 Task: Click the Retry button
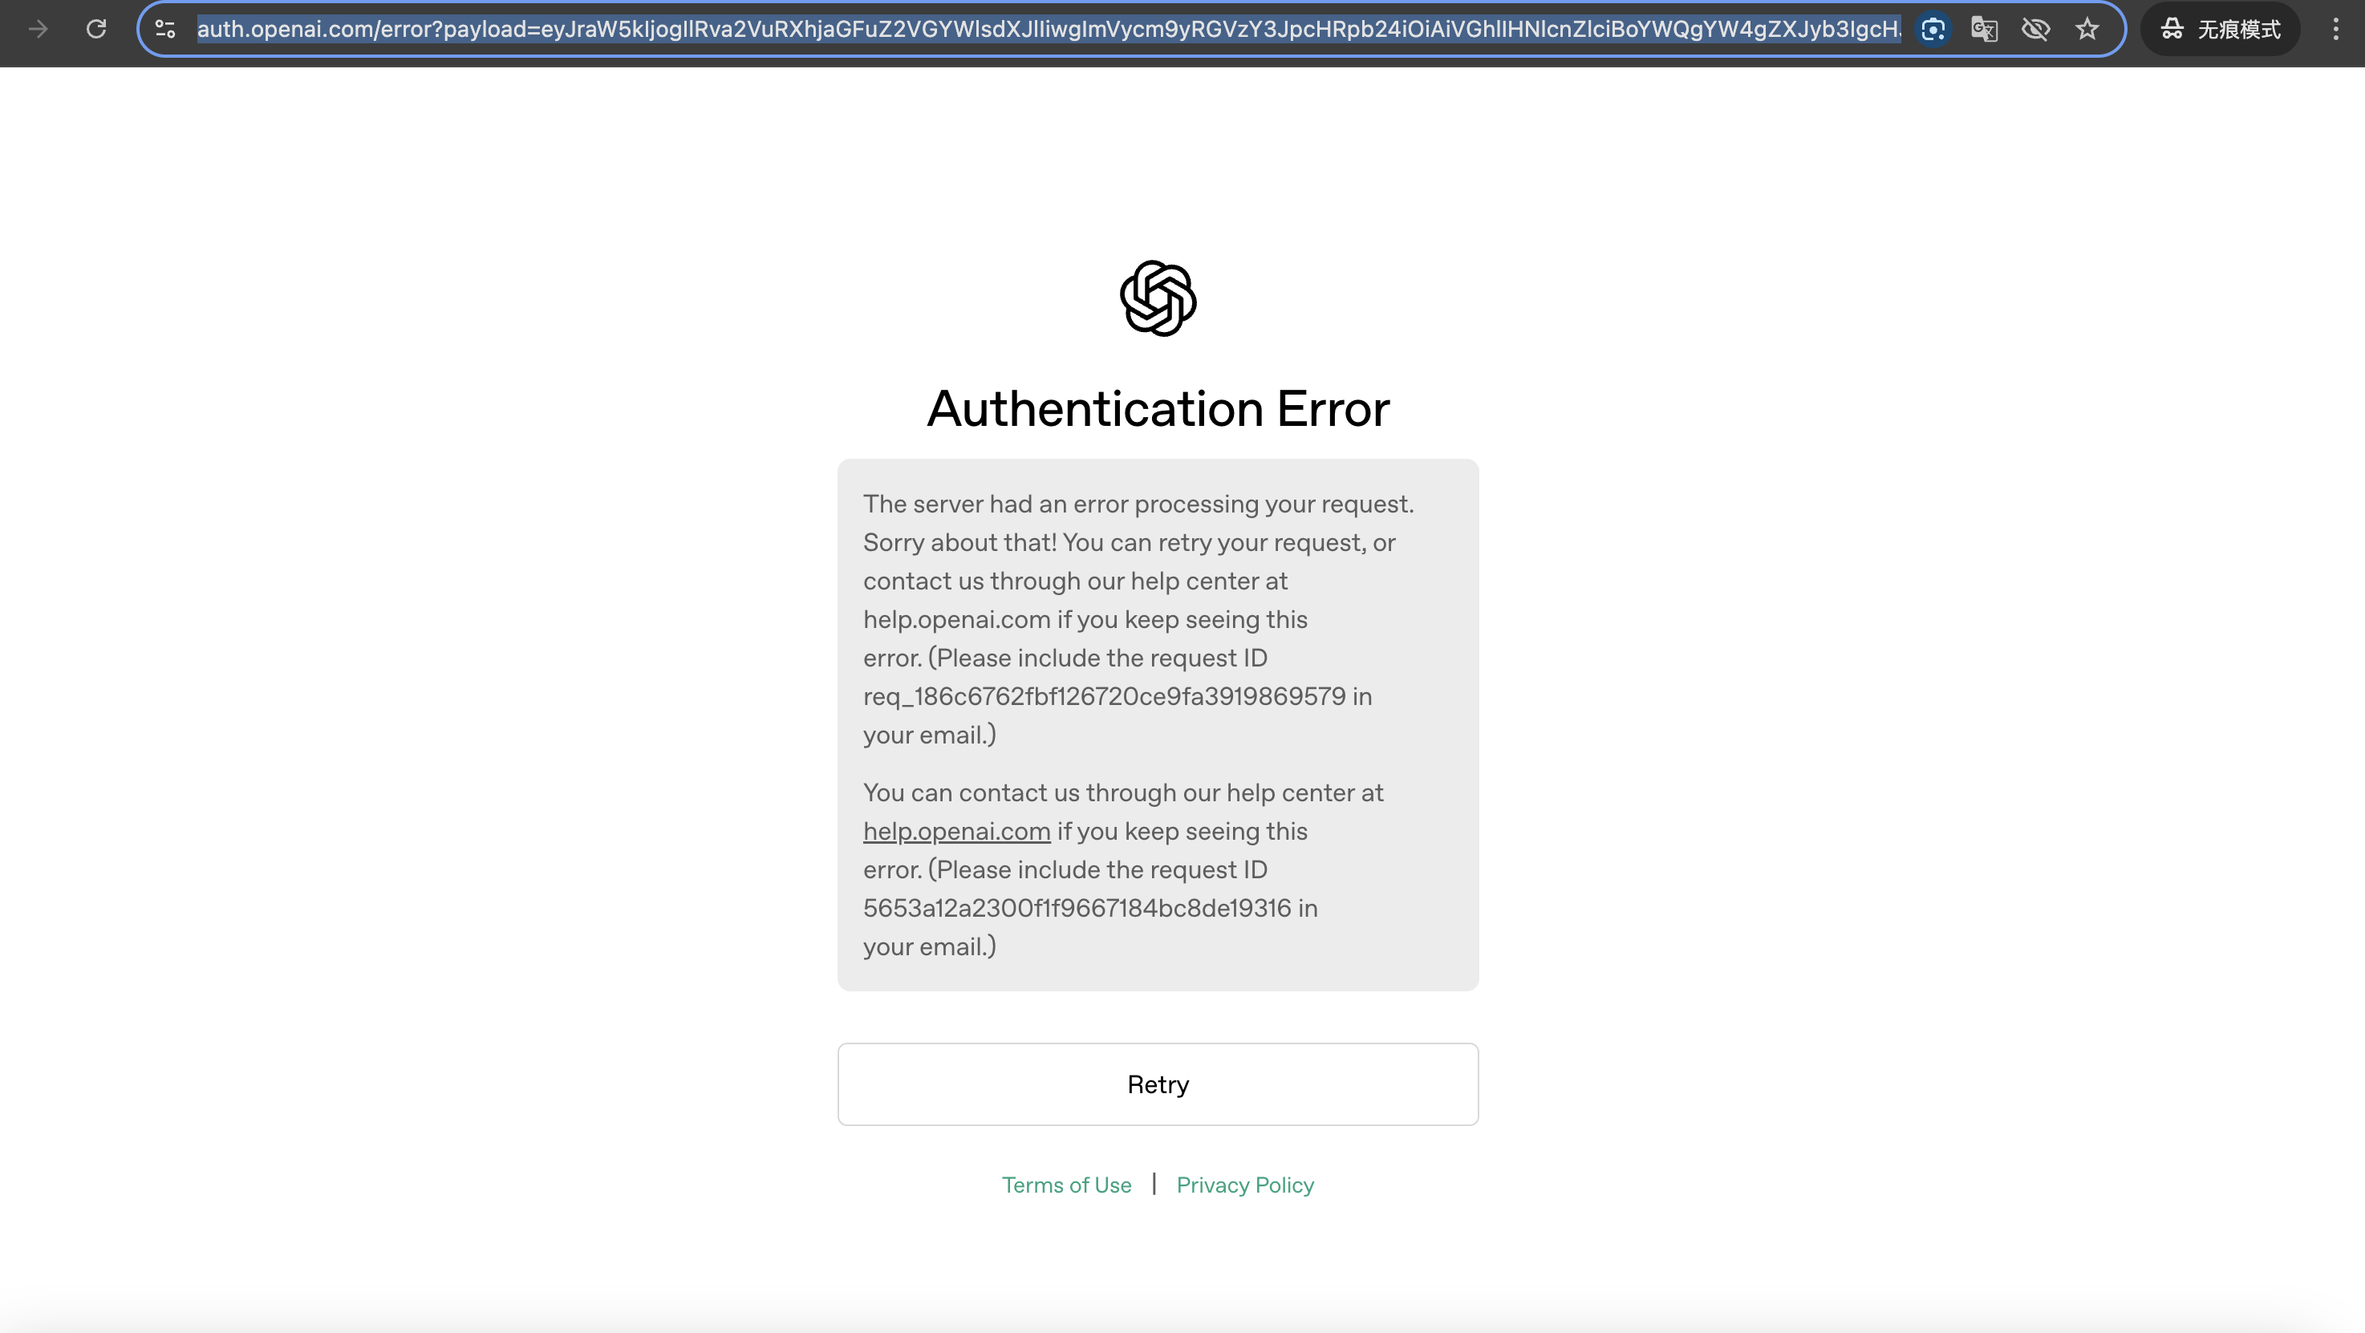click(1158, 1084)
